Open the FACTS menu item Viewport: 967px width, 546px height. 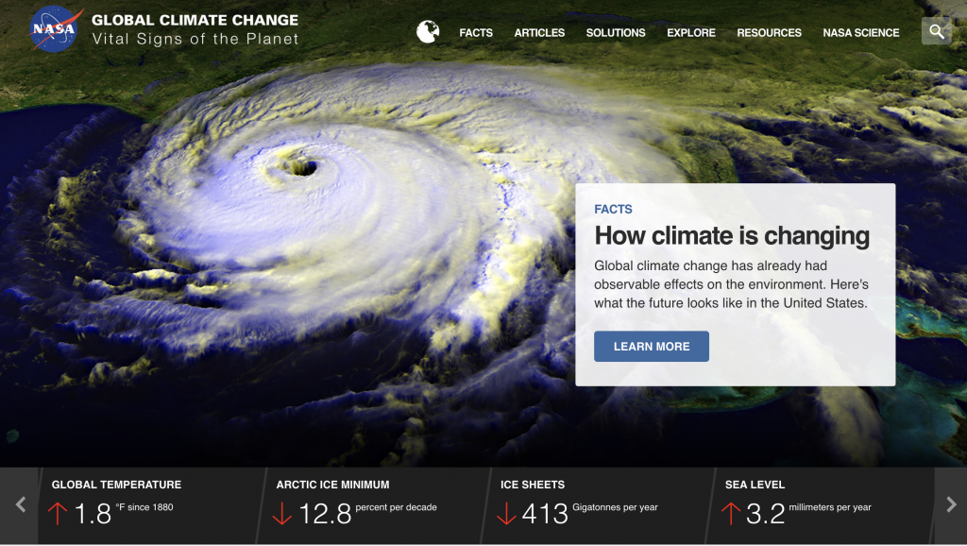(x=476, y=32)
